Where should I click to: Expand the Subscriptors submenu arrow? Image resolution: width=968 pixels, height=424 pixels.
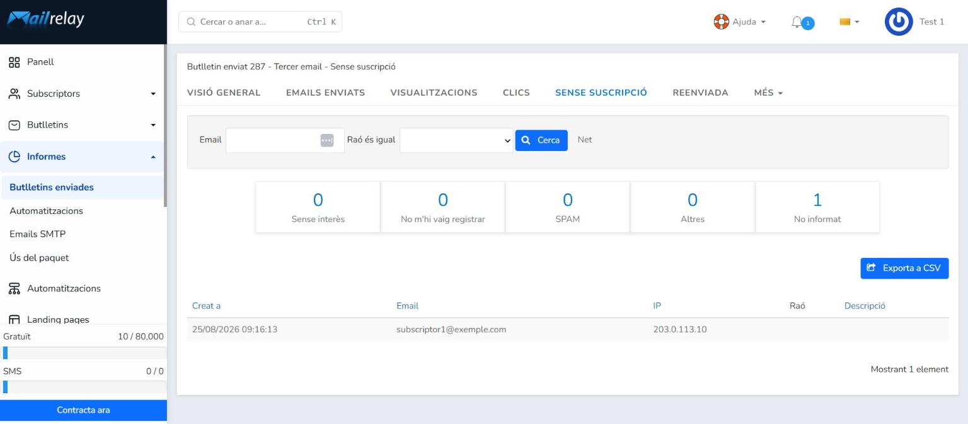153,94
